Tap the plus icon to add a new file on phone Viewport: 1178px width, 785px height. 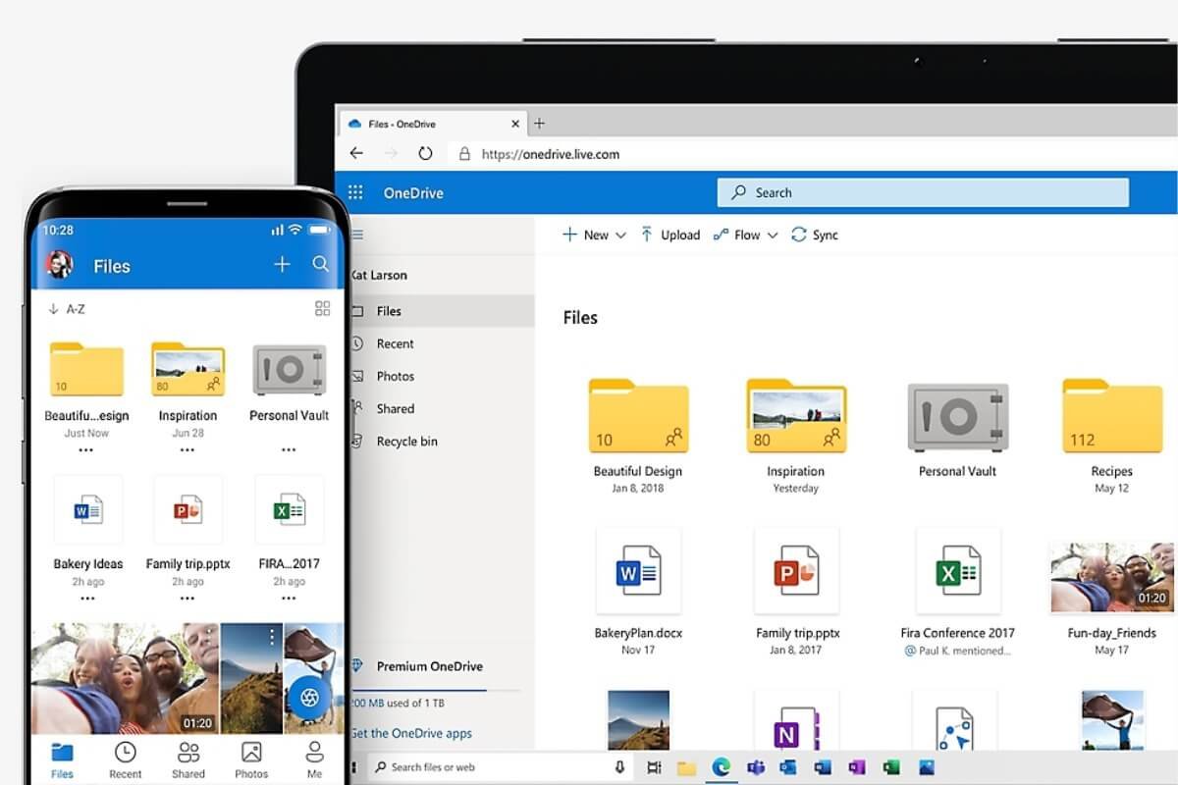point(282,264)
